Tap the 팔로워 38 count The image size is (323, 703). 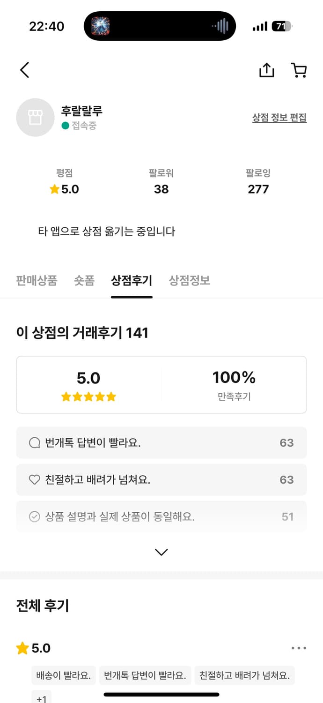(161, 188)
